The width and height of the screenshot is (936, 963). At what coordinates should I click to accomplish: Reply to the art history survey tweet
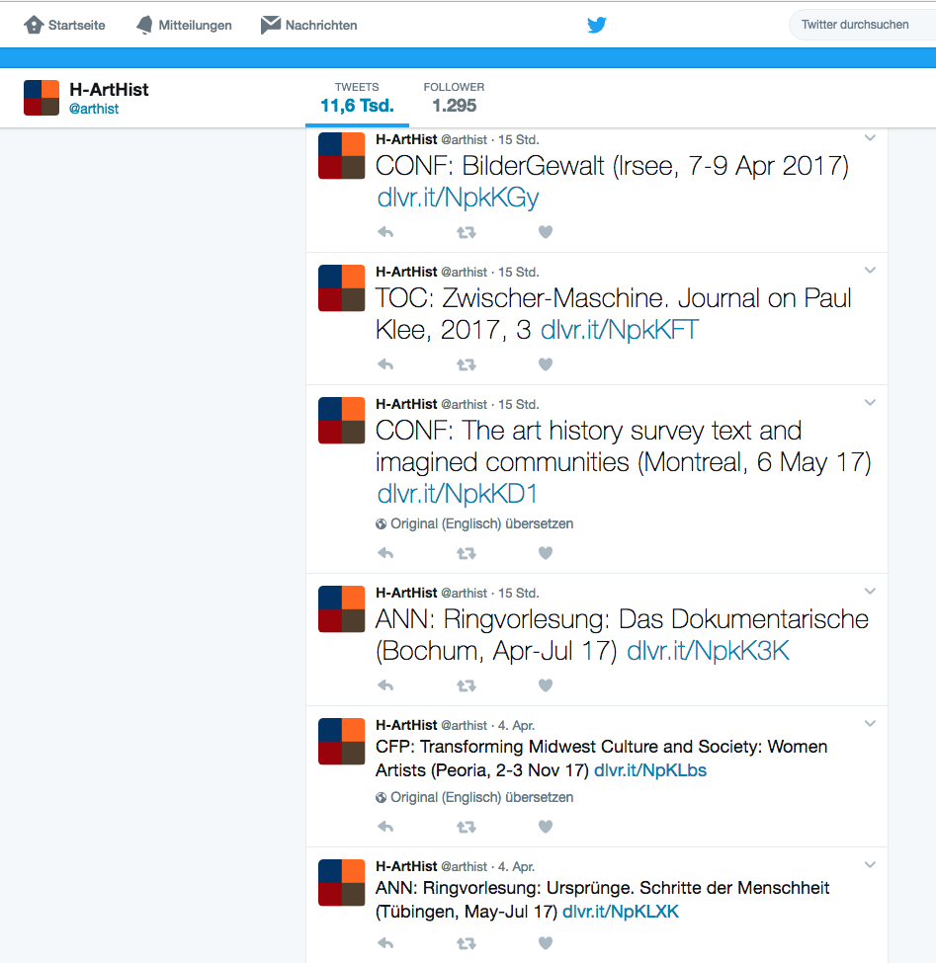385,553
